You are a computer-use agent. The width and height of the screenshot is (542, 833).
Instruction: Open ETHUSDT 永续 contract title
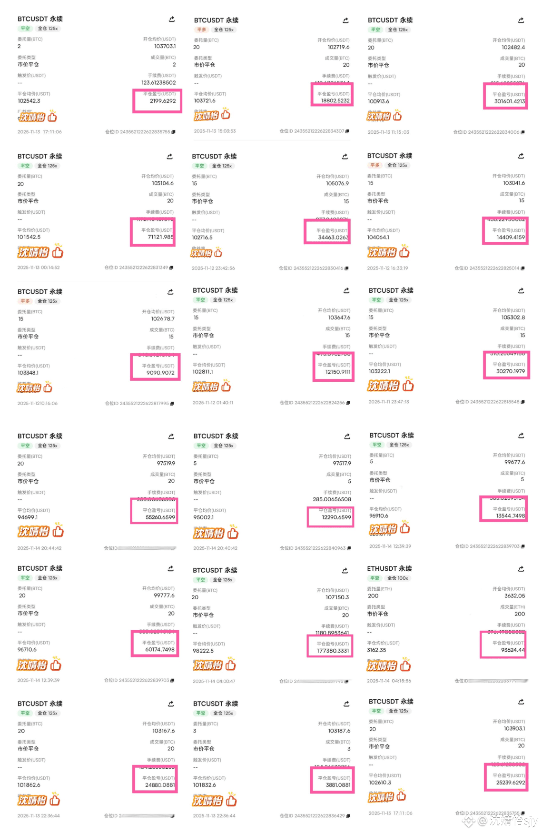[x=389, y=569]
